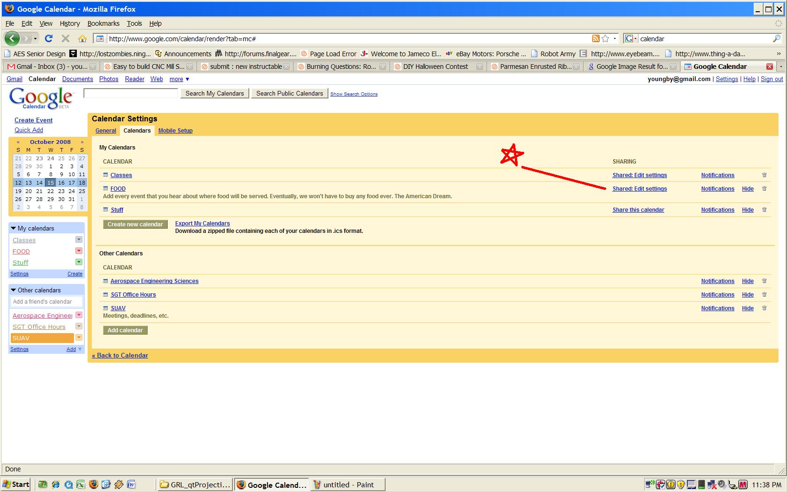The image size is (787, 492).
Task: Open the color dropdown next to the Stuff calendar
Action: tap(78, 262)
